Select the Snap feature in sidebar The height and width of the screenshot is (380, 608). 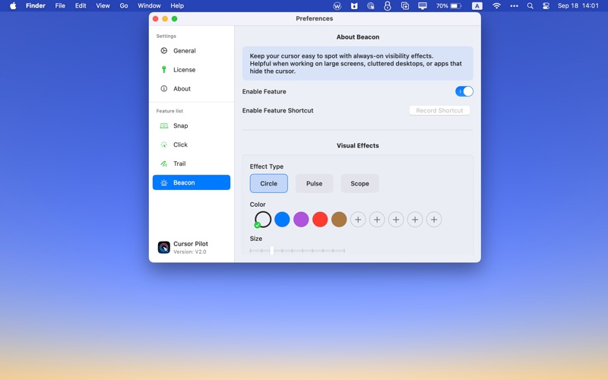coord(192,125)
